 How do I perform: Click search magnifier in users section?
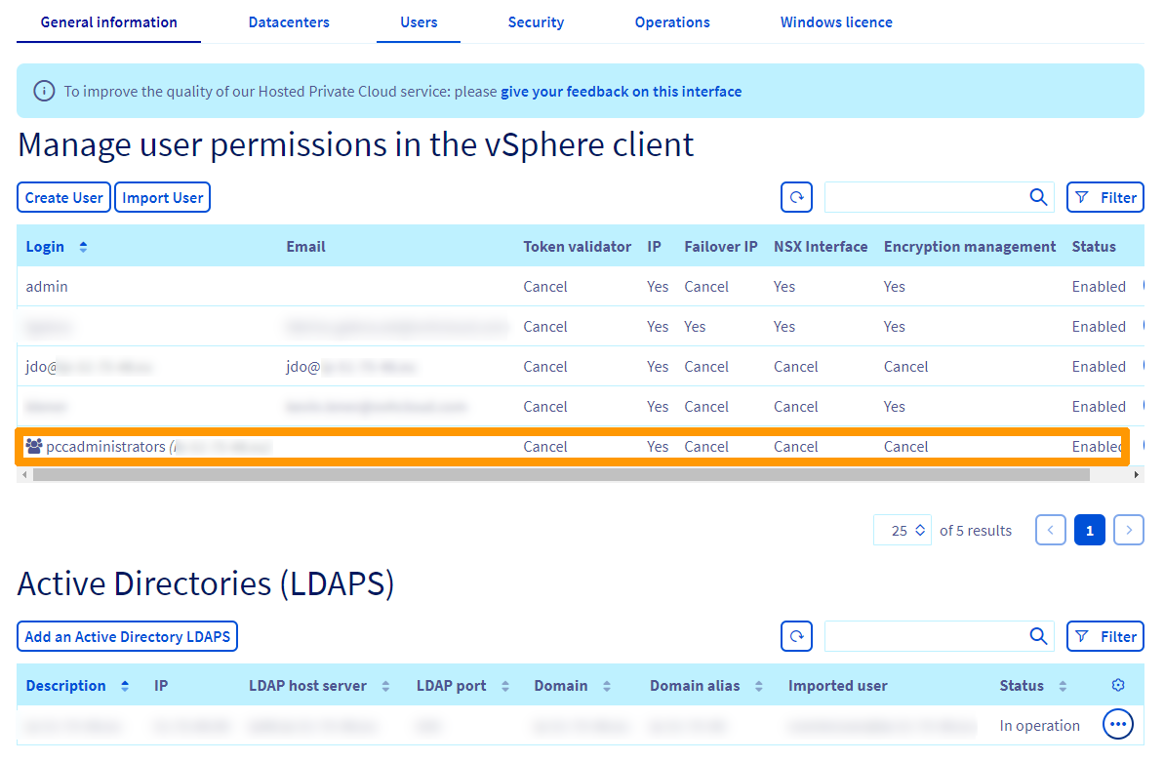pos(1038,197)
